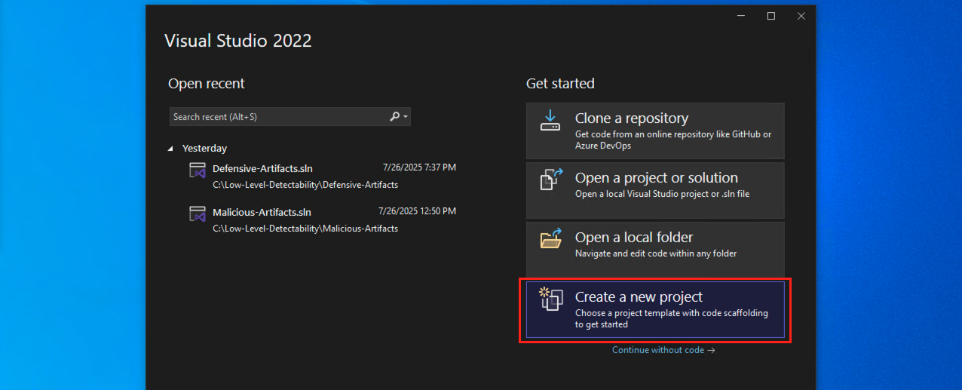Maximize the Visual Studio 2022 window
962x390 pixels.
[771, 16]
